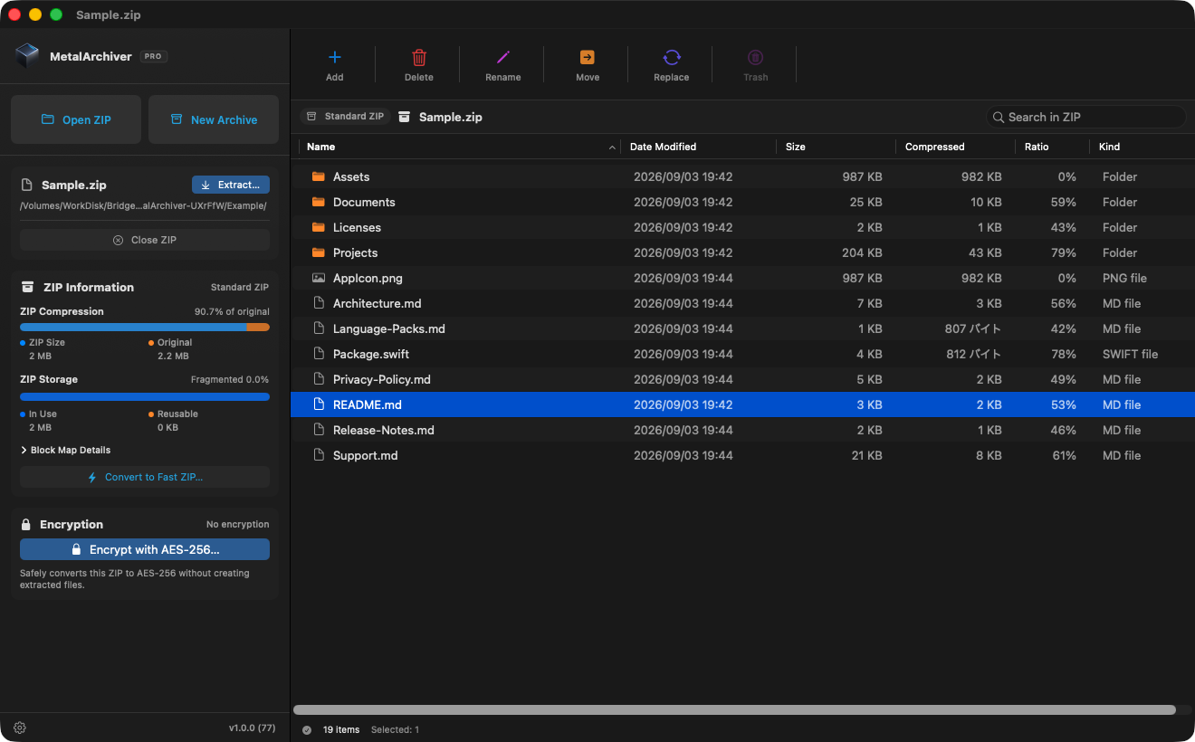
Task: Click the Privacy-Policy.md file name
Action: (382, 379)
